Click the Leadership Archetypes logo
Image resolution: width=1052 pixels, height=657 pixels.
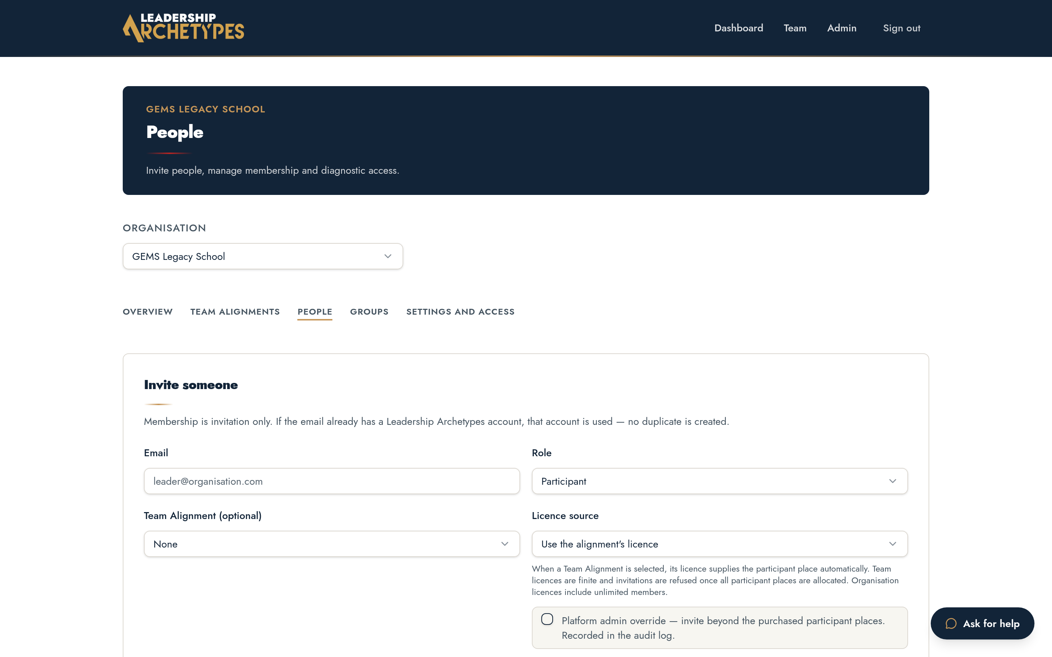183,28
